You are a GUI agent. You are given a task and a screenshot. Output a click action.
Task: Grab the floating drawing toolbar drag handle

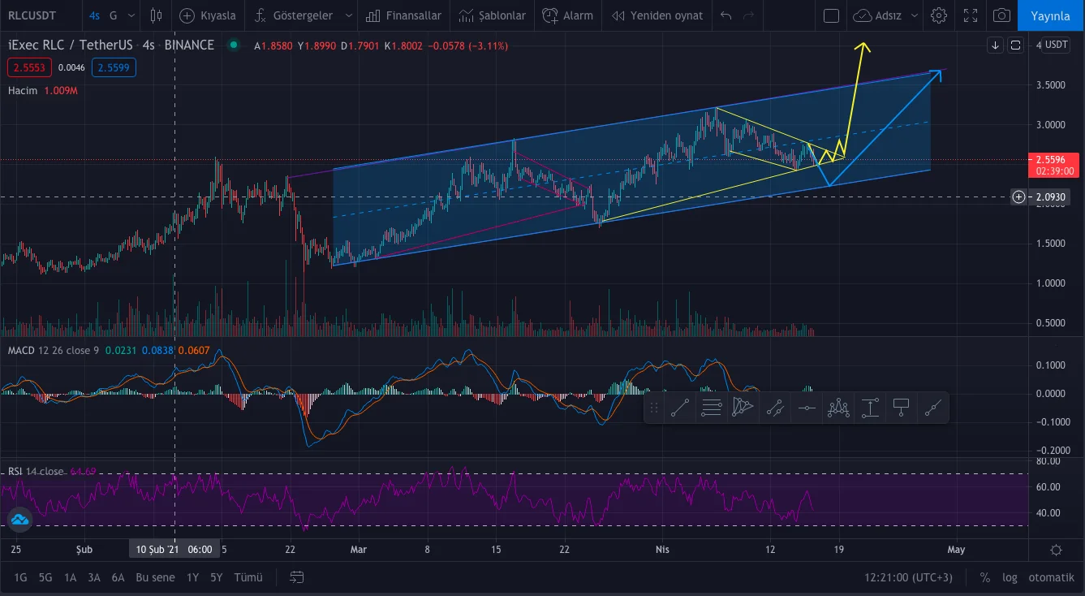pyautogui.click(x=654, y=408)
